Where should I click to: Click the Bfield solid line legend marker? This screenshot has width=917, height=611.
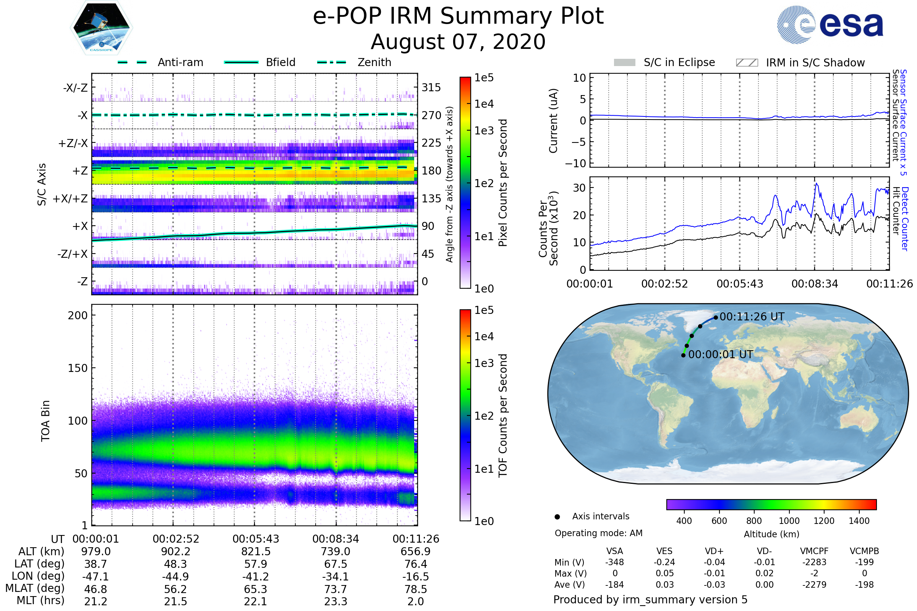pos(241,62)
